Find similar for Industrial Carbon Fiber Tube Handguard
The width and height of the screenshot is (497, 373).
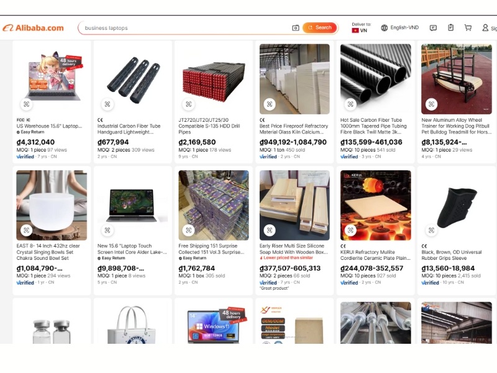point(107,104)
